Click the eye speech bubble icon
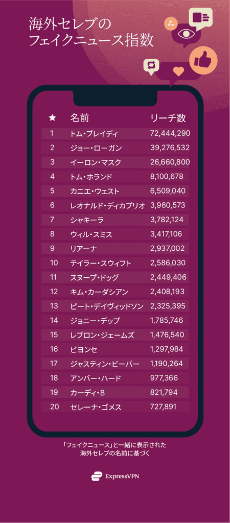Image resolution: width=230 pixels, height=523 pixels. (186, 34)
